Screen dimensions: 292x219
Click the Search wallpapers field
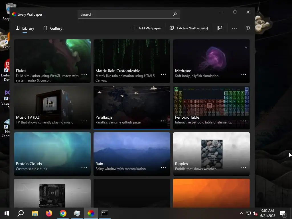(129, 14)
